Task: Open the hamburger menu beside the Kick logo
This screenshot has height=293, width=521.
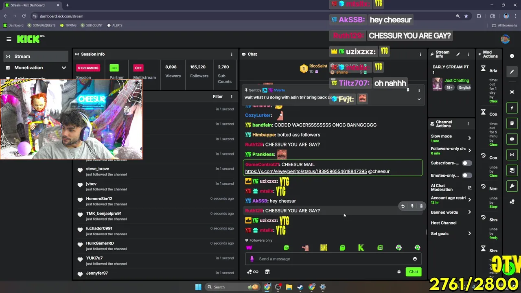Action: tap(9, 39)
